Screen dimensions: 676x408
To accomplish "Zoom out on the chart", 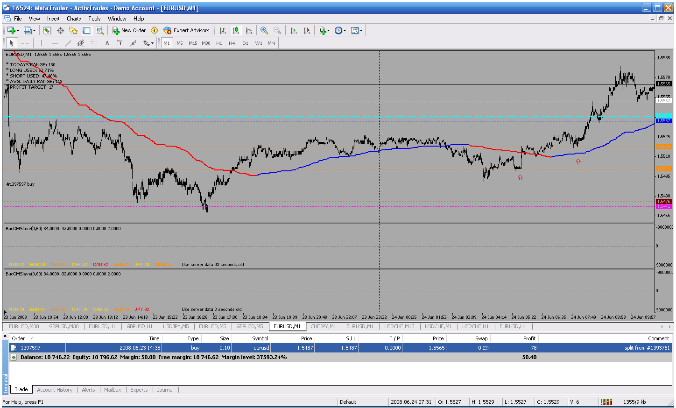I will (x=277, y=30).
